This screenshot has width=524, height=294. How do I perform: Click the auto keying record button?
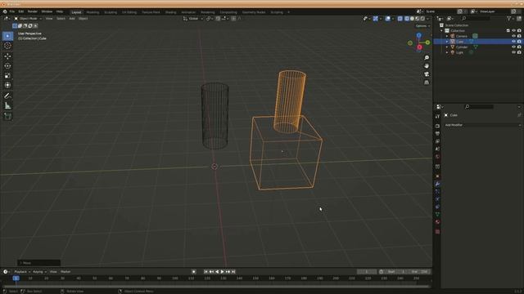tap(193, 272)
